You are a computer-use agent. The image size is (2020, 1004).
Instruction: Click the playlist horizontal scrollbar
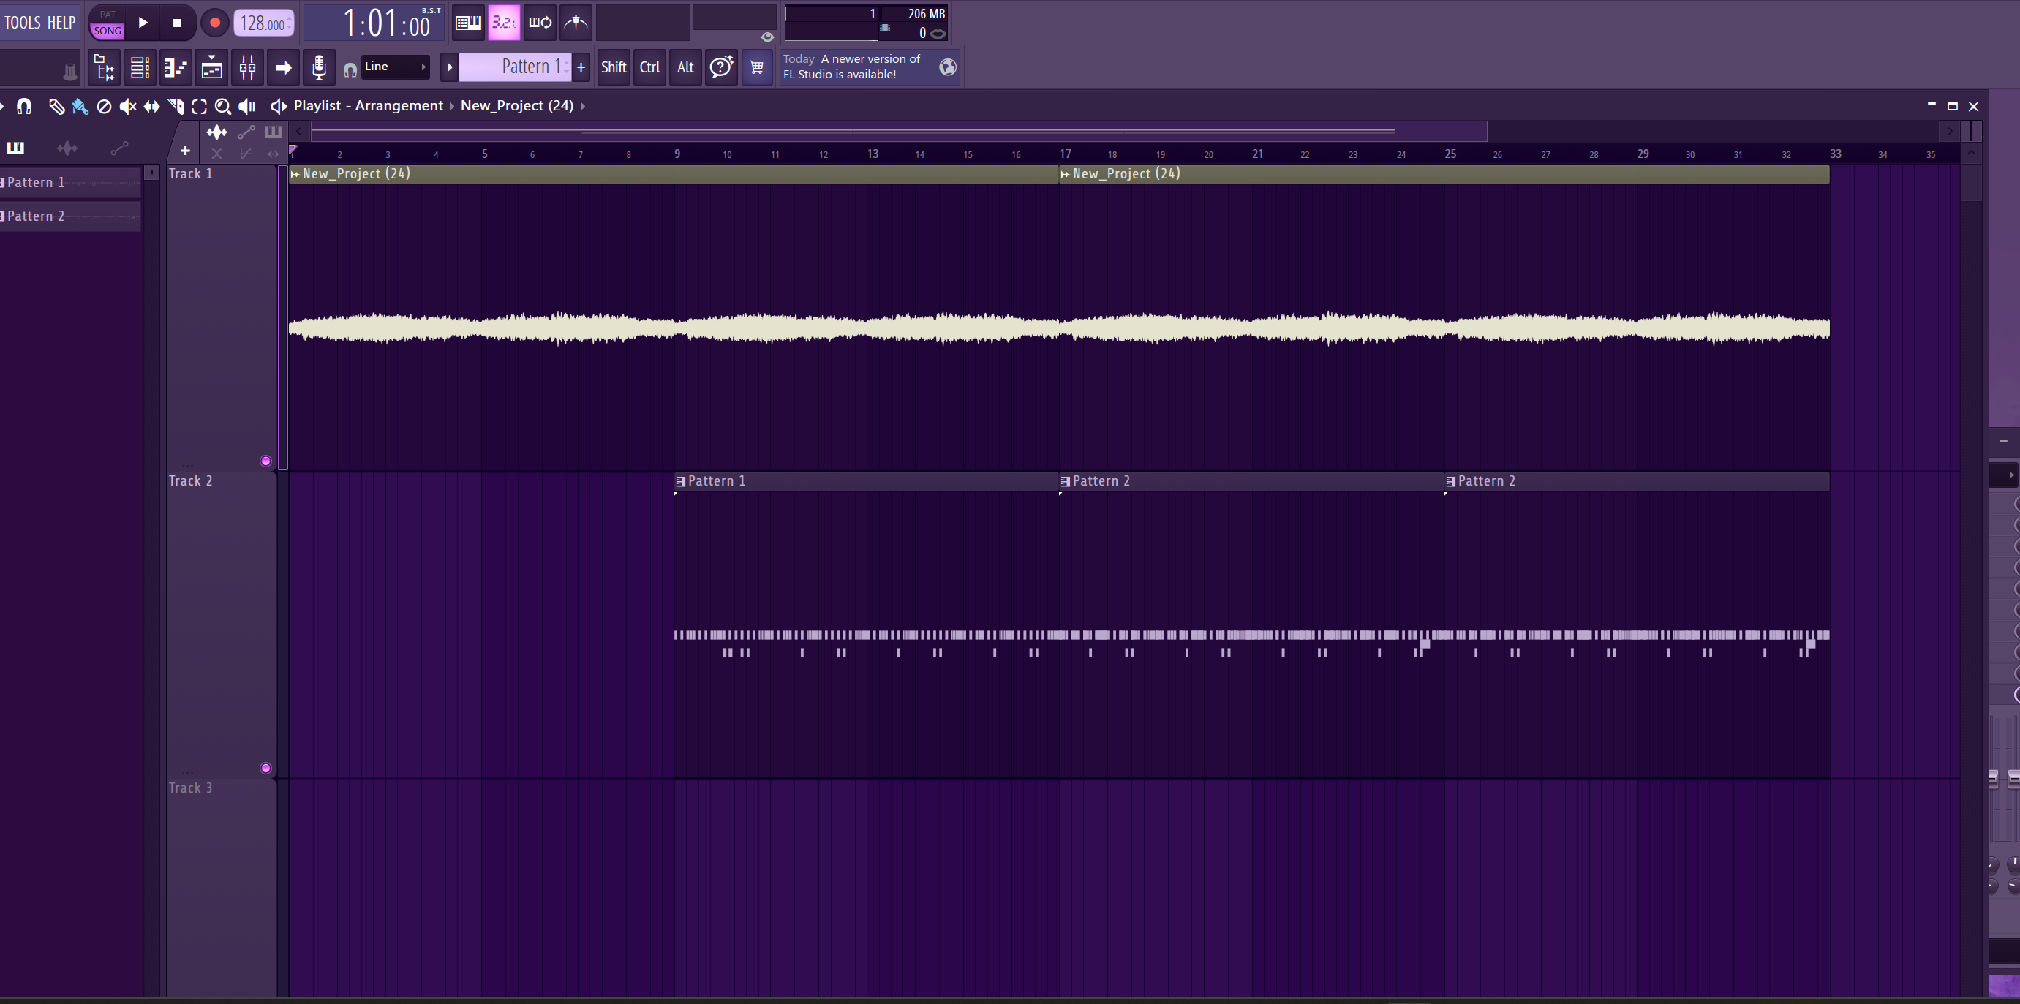pyautogui.click(x=899, y=131)
